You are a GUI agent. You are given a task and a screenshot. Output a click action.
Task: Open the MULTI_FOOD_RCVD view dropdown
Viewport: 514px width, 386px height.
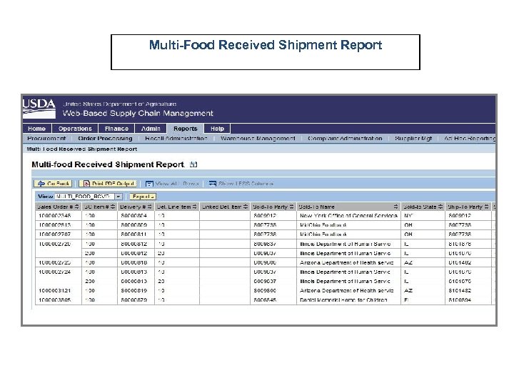coord(119,197)
